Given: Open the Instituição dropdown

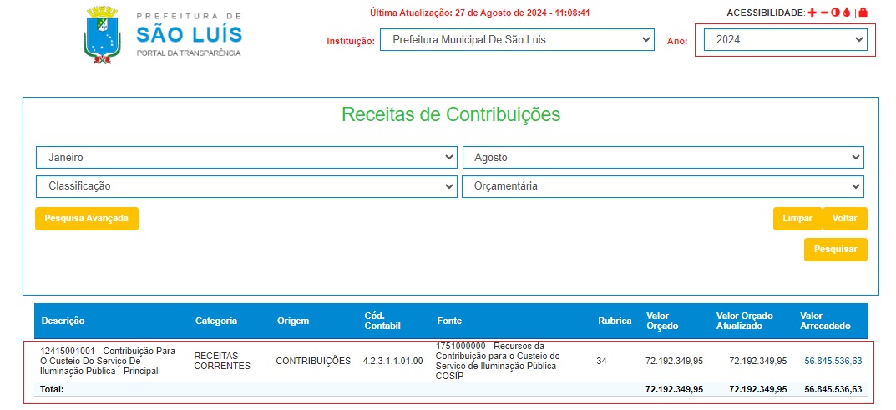Looking at the screenshot, I should (516, 39).
